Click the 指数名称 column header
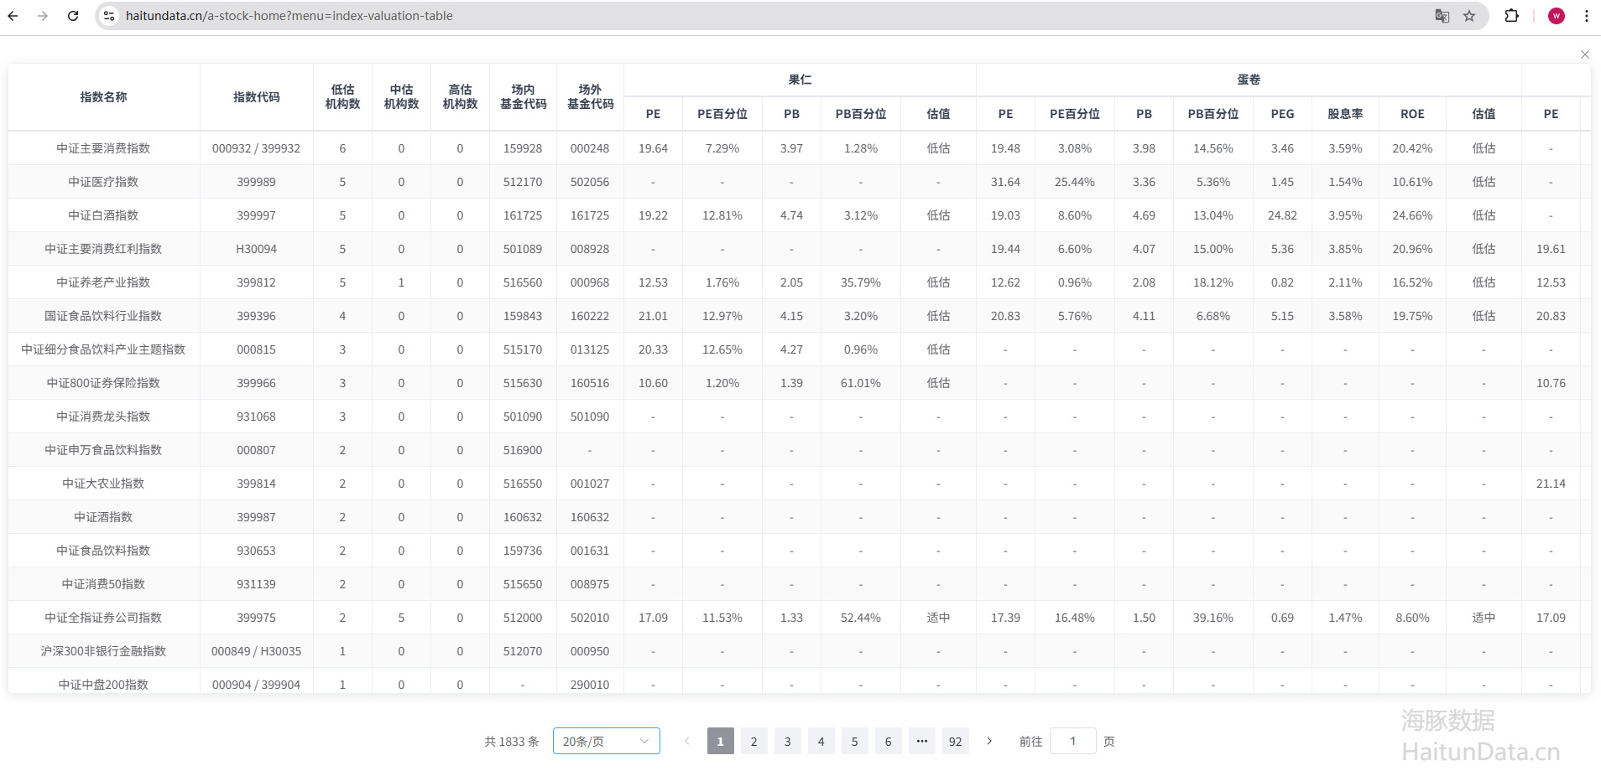Image resolution: width=1601 pixels, height=771 pixels. [x=103, y=97]
